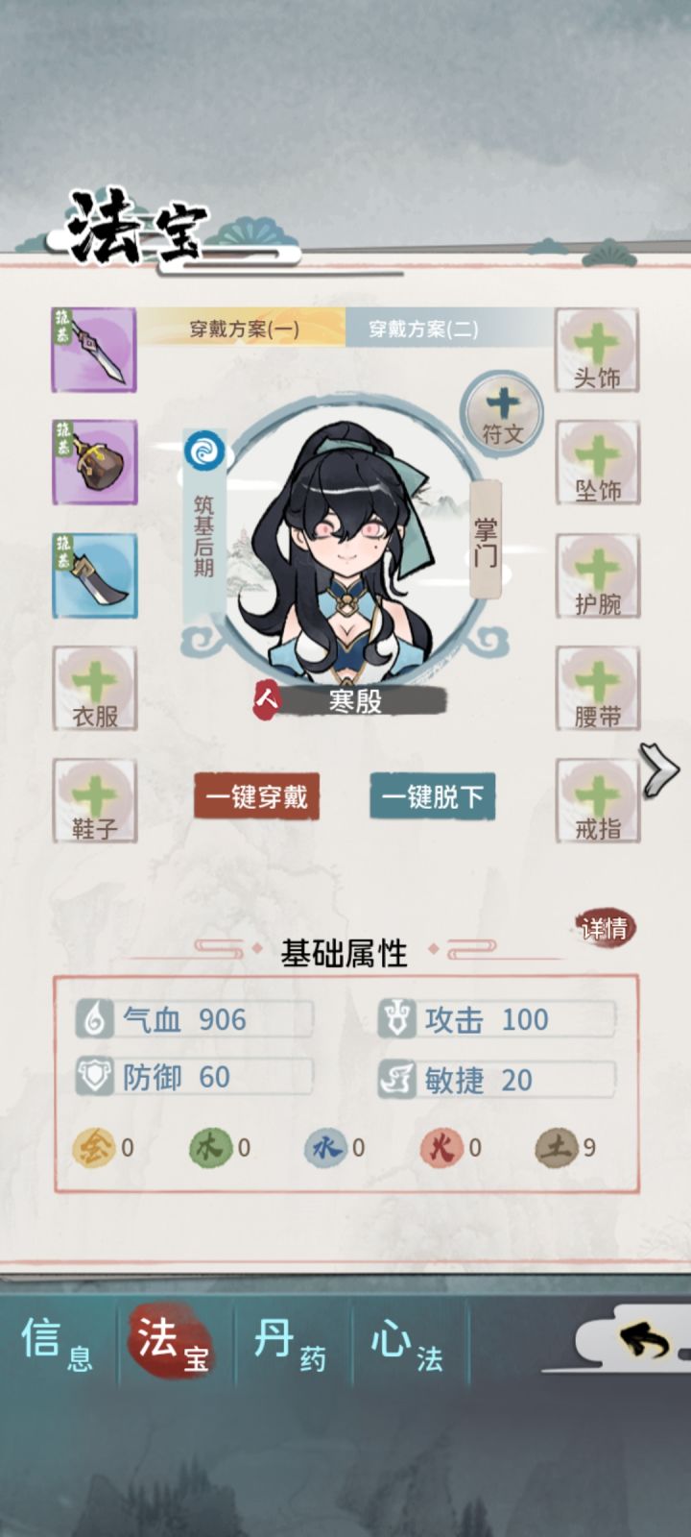691x1537 pixels.
Task: Click the 一键穿戴 equip-all button
Action: pyautogui.click(x=256, y=796)
